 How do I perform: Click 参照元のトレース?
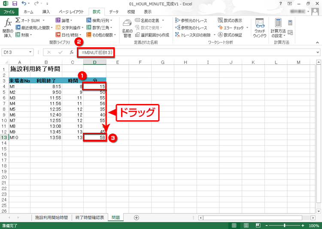point(191,20)
